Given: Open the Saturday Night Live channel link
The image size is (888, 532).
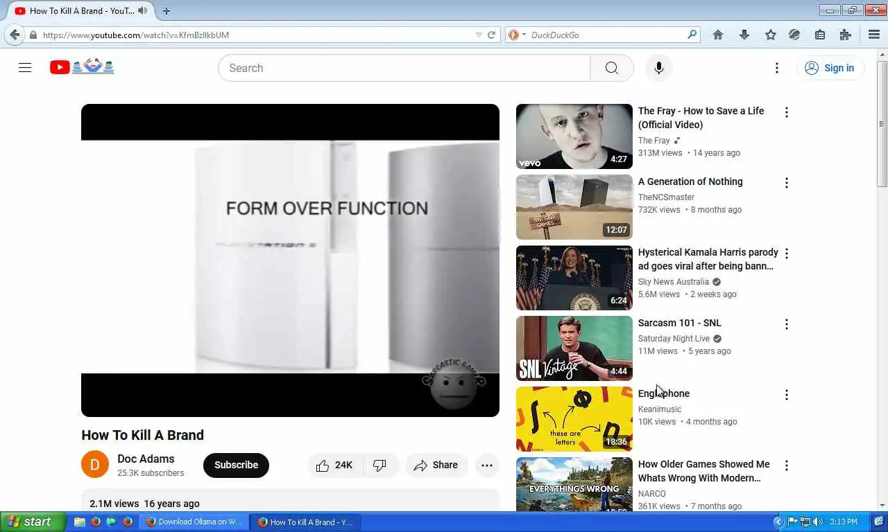Looking at the screenshot, I should pyautogui.click(x=674, y=339).
